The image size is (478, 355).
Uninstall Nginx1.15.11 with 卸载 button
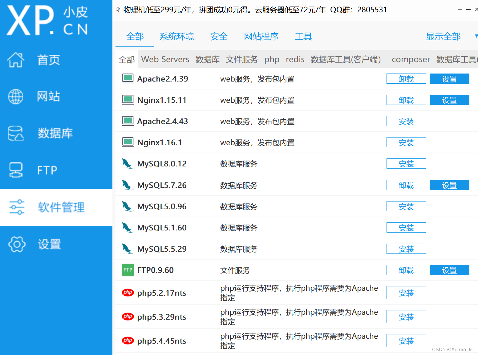(x=406, y=100)
